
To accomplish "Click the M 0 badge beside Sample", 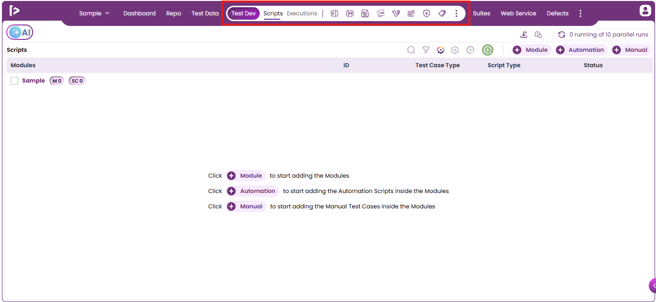I will tap(57, 81).
